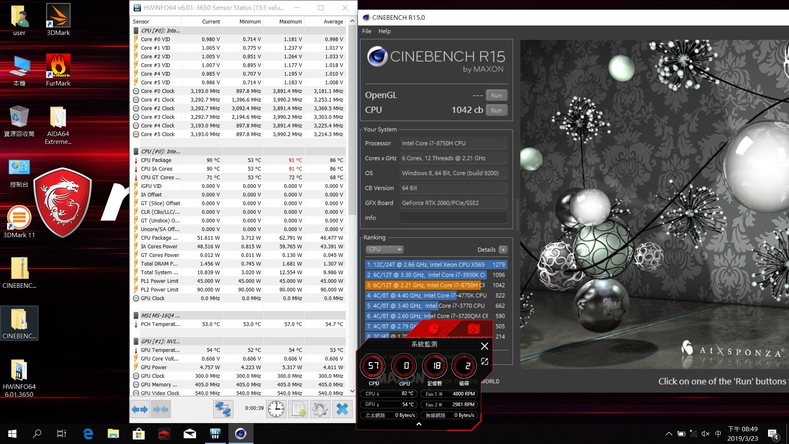
Task: Click the blue X close sensors button
Action: [342, 409]
